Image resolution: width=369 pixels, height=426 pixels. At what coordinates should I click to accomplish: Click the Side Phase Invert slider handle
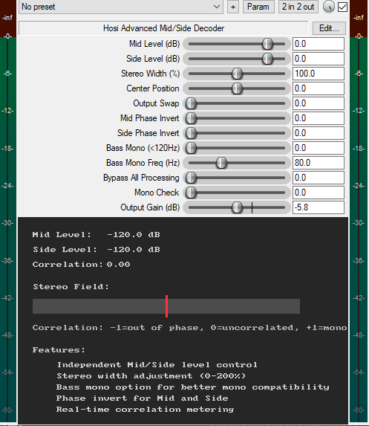(x=191, y=133)
